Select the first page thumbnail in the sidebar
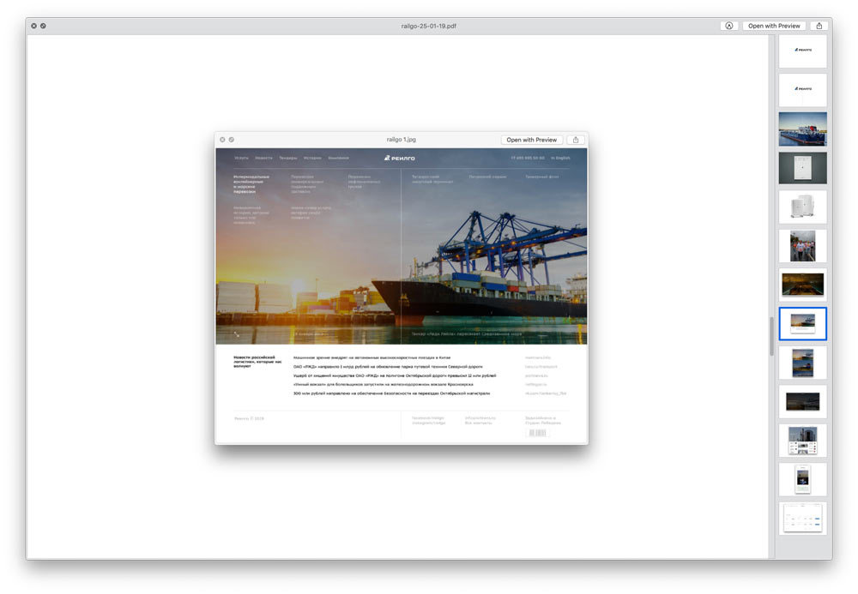 (802, 50)
